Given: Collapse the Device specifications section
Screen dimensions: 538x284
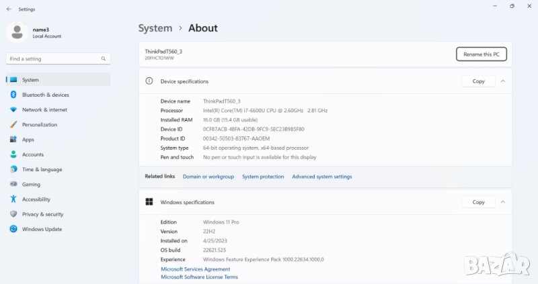Looking at the screenshot, I should pos(502,81).
